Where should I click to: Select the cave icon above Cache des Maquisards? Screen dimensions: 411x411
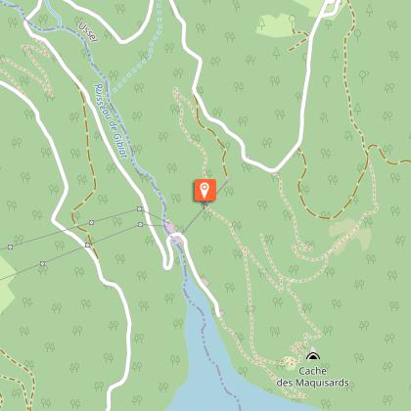(313, 356)
